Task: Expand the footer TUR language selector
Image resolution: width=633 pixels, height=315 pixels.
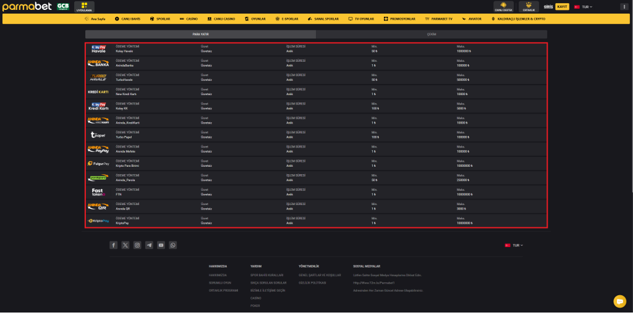Action: pos(514,245)
